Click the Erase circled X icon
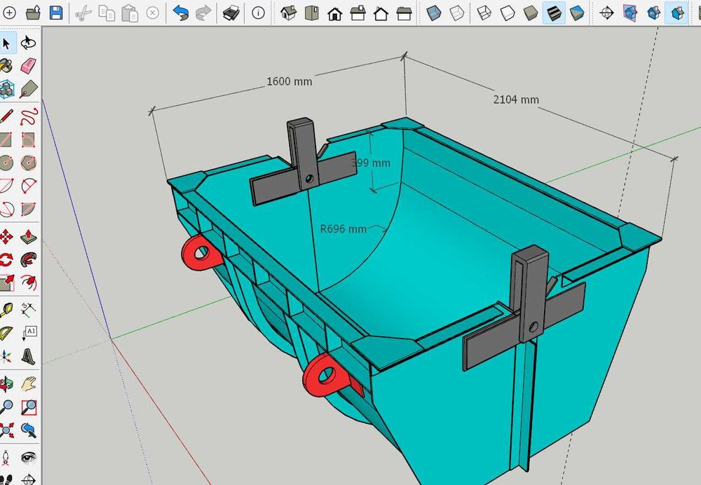The width and height of the screenshot is (701, 485). click(152, 13)
